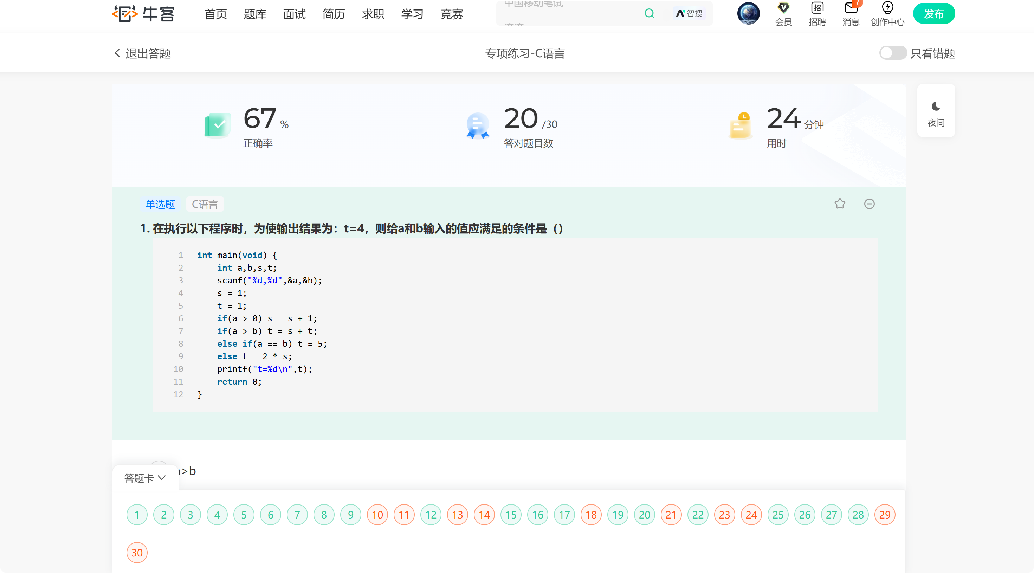Collapse the 答题卡 answer card panel
Viewport: 1034px width, 573px height.
coord(145,478)
